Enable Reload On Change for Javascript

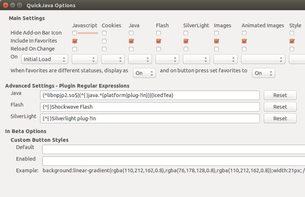pos(75,49)
